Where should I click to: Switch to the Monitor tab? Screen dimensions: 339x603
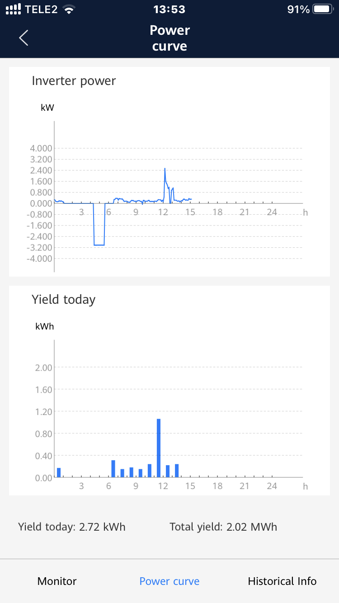57,581
